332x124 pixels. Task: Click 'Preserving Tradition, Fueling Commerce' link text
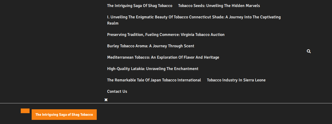point(143,35)
